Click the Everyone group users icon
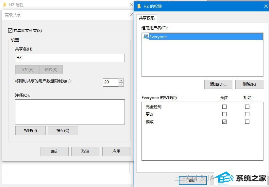 146,36
